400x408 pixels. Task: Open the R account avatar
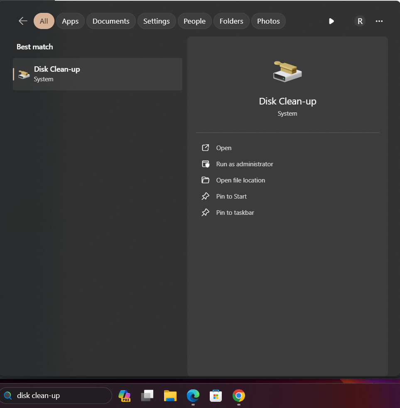360,21
